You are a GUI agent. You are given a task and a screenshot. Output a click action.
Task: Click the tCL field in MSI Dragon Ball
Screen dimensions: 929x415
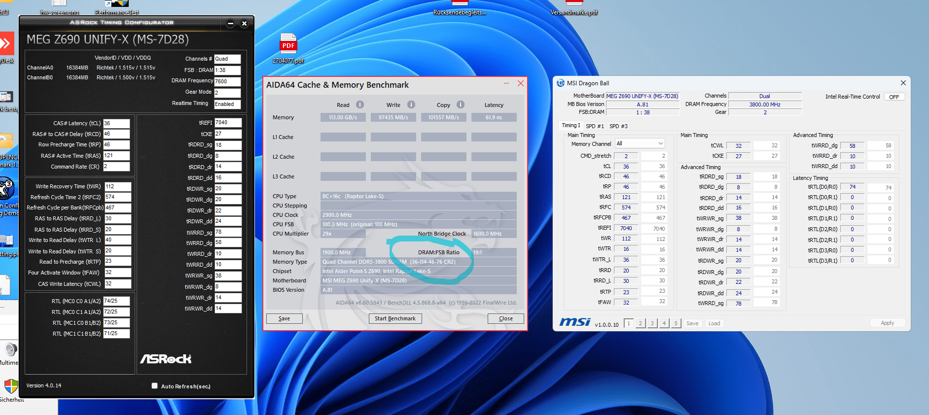coord(626,167)
